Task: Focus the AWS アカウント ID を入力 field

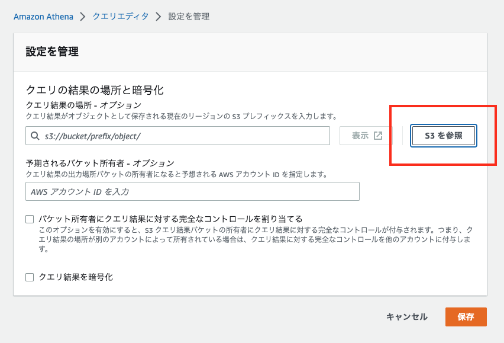Action: point(192,191)
